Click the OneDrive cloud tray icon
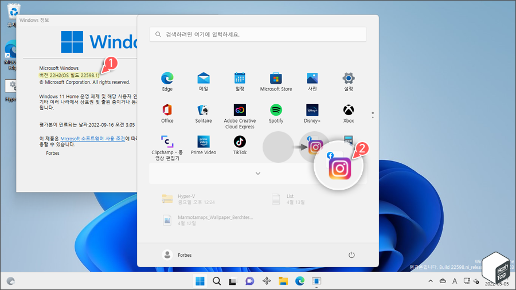This screenshot has width=516, height=290. point(443,281)
